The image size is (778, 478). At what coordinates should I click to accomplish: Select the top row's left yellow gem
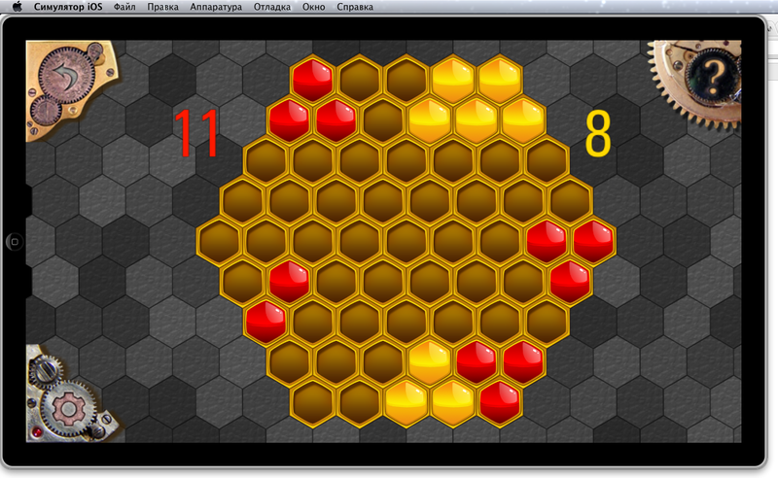453,81
